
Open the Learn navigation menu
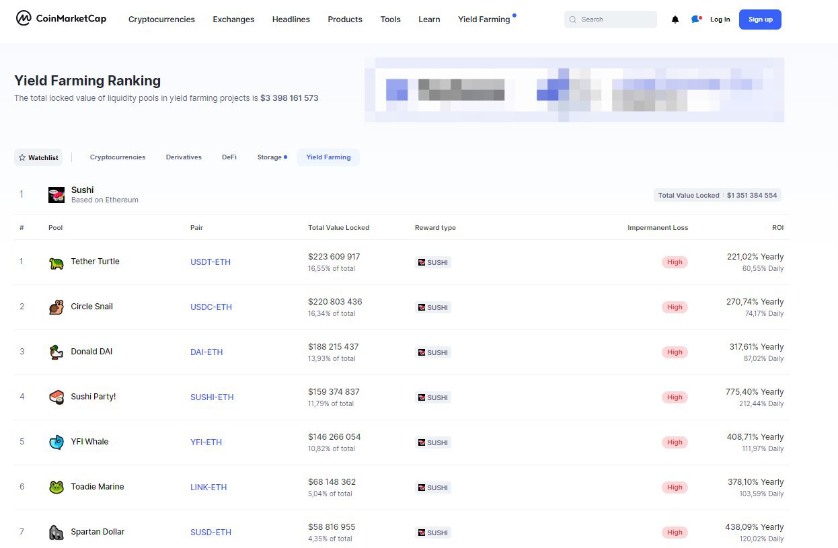429,19
